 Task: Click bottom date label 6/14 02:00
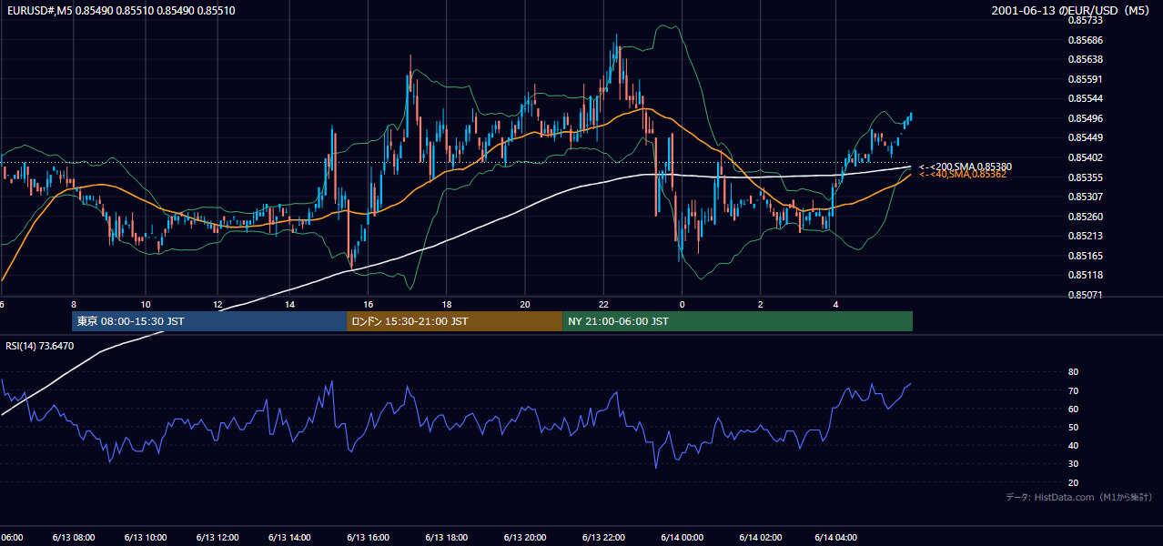pos(759,537)
